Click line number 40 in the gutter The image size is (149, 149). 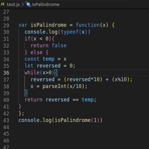(x=6, y=100)
